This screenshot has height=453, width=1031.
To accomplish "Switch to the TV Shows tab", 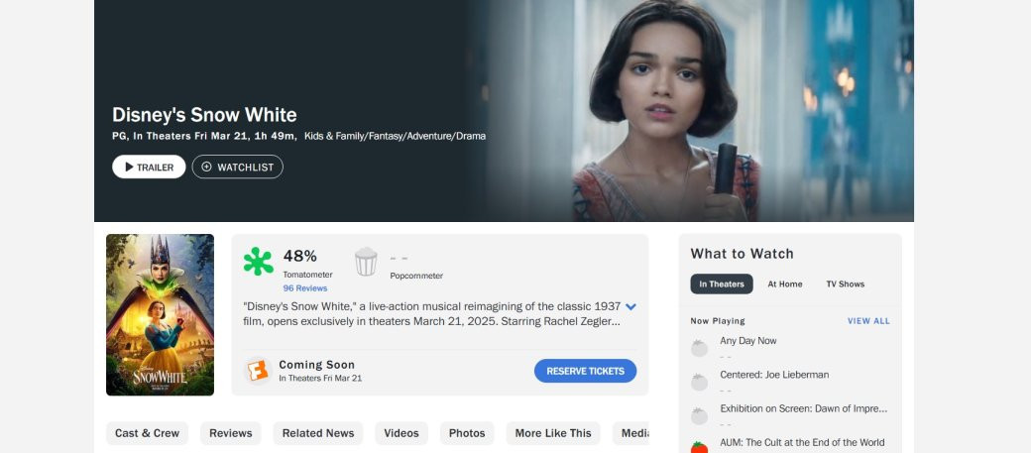I will 845,284.
